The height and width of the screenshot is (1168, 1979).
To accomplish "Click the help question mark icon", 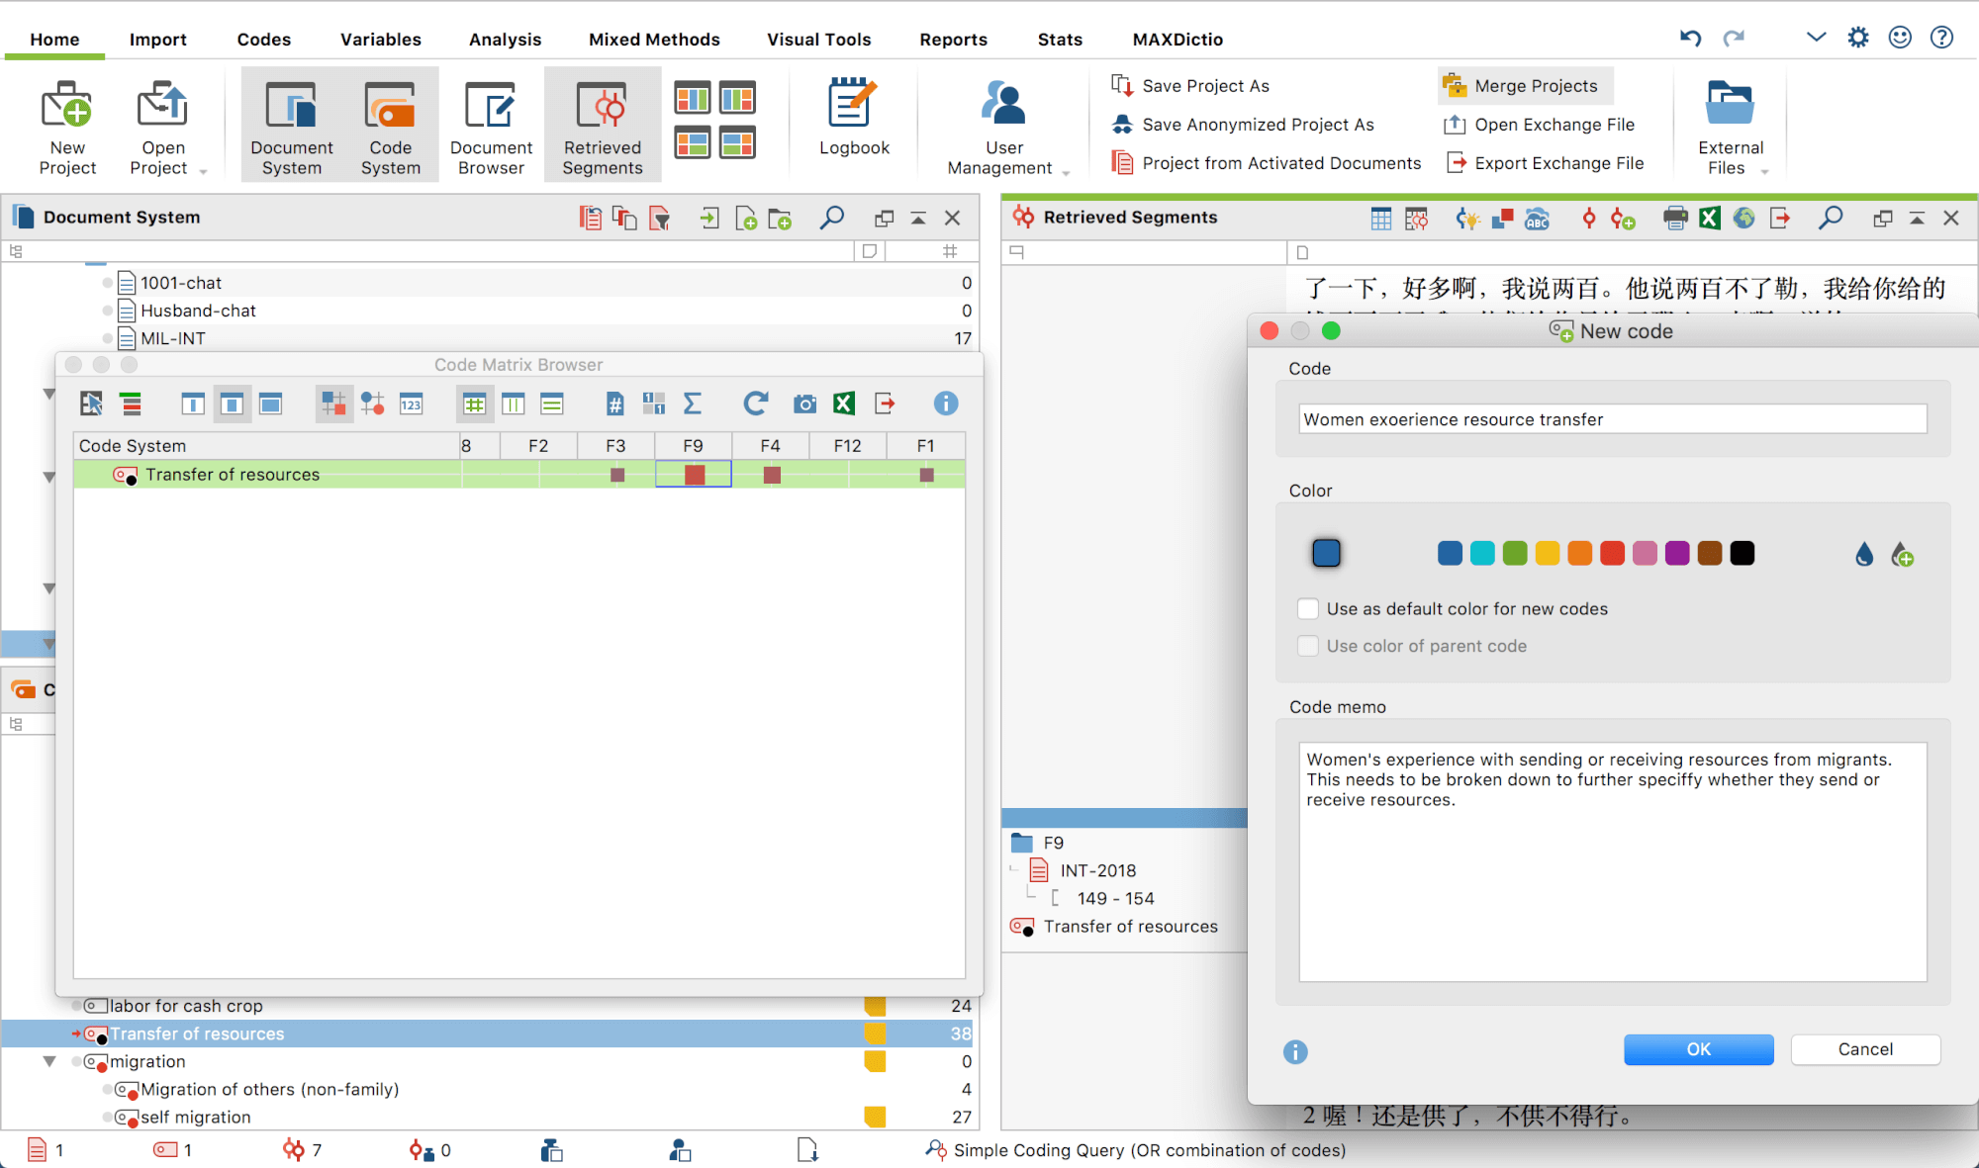I will point(1942,38).
